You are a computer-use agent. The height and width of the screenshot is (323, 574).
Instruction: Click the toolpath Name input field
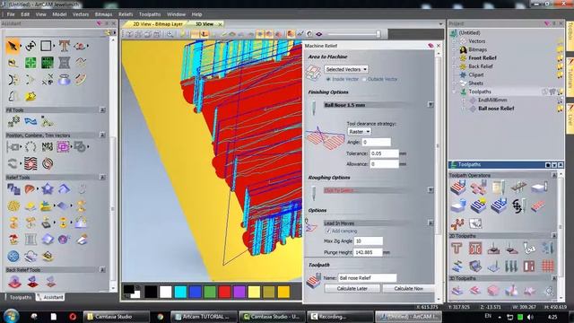(x=367, y=278)
